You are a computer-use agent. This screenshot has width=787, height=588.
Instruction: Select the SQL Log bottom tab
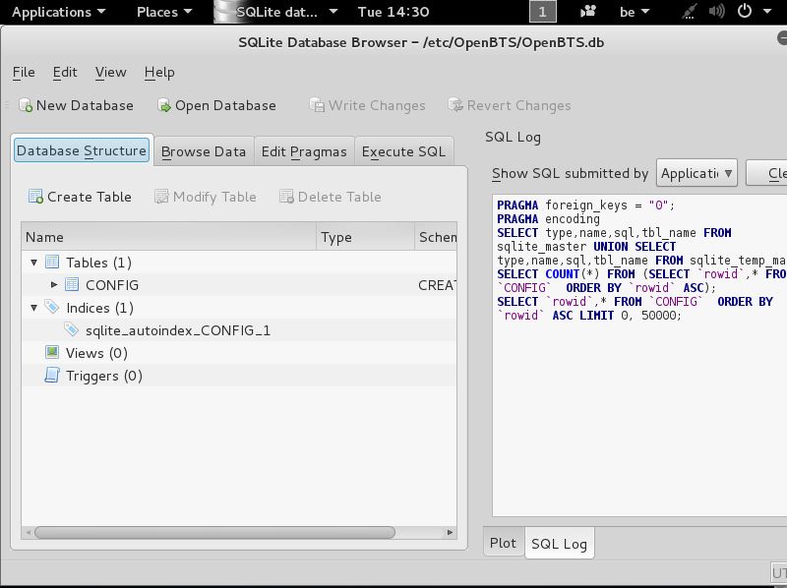559,544
